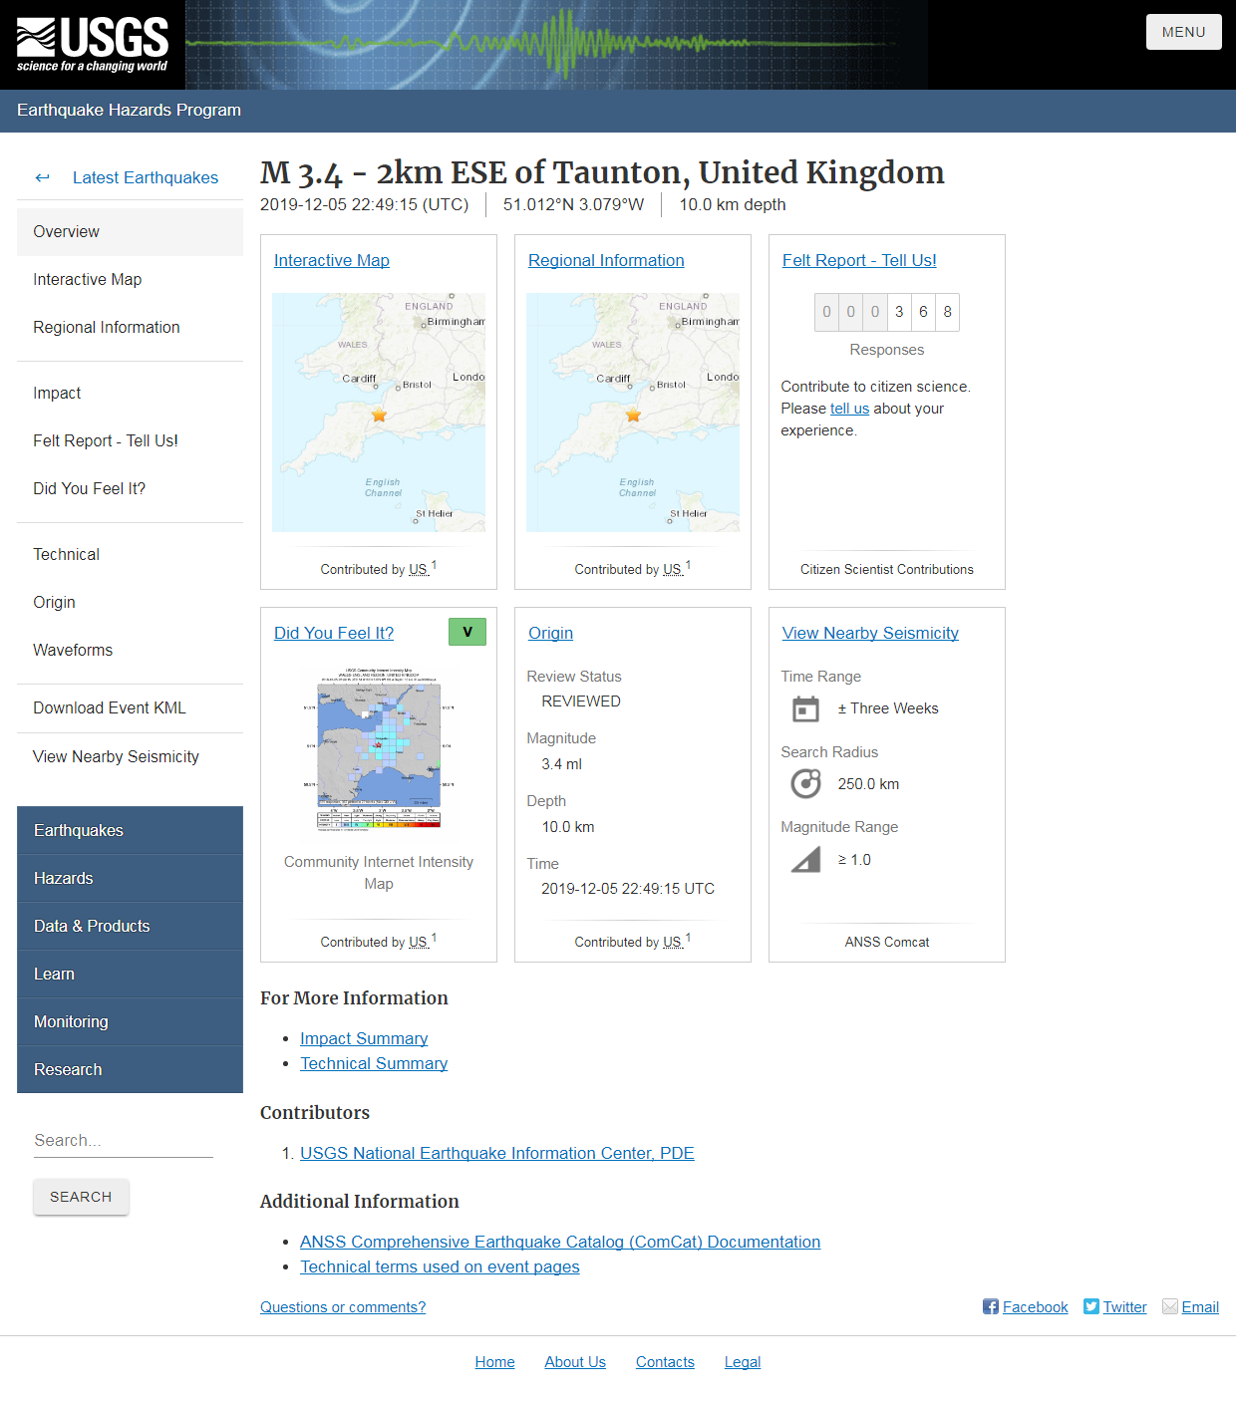
Task: Open the Monitoring menu item
Action: tap(71, 1021)
